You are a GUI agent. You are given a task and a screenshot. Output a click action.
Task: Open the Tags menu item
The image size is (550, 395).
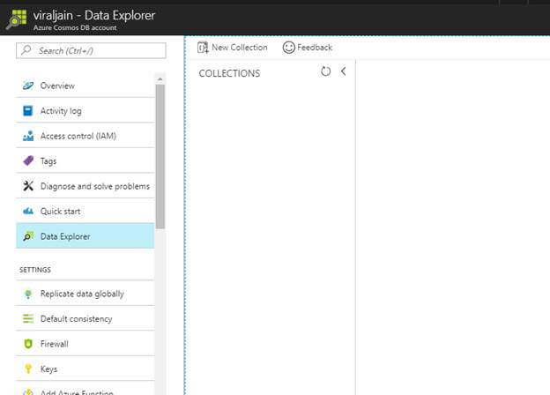tap(85, 160)
